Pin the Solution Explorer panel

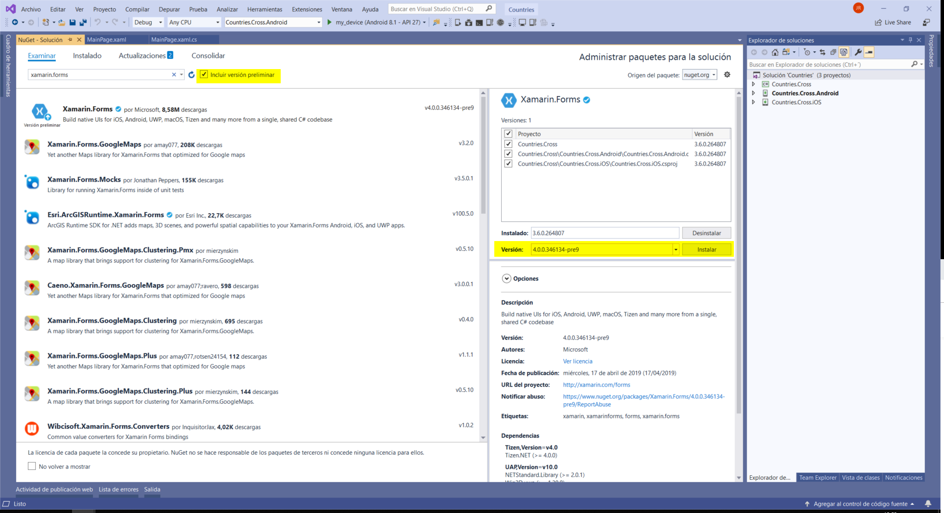(911, 40)
